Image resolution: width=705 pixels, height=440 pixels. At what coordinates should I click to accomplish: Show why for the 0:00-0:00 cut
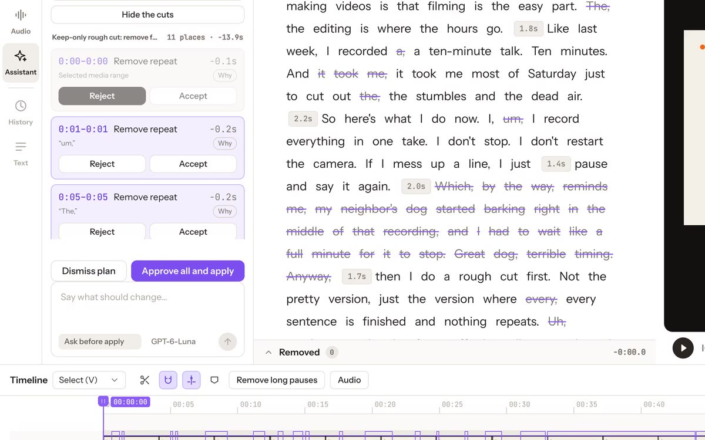pos(225,76)
